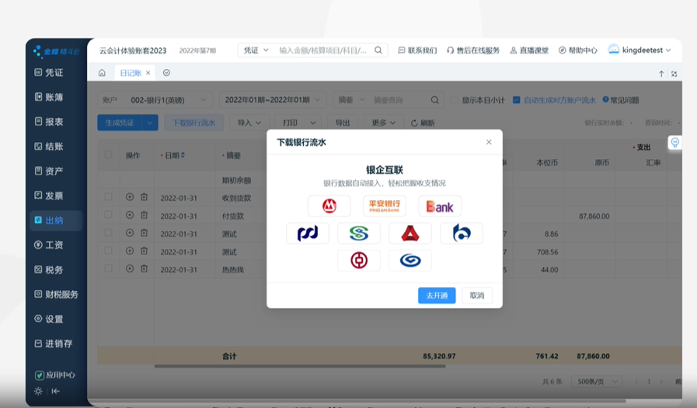Select the blue b-shaped bank logo

pos(462,233)
